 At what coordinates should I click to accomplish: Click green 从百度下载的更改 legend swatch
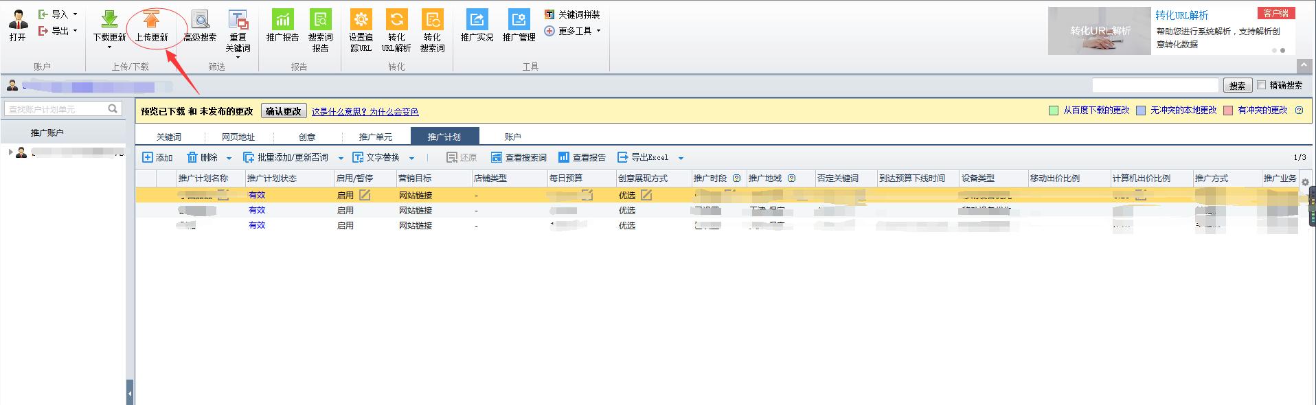pos(1054,111)
